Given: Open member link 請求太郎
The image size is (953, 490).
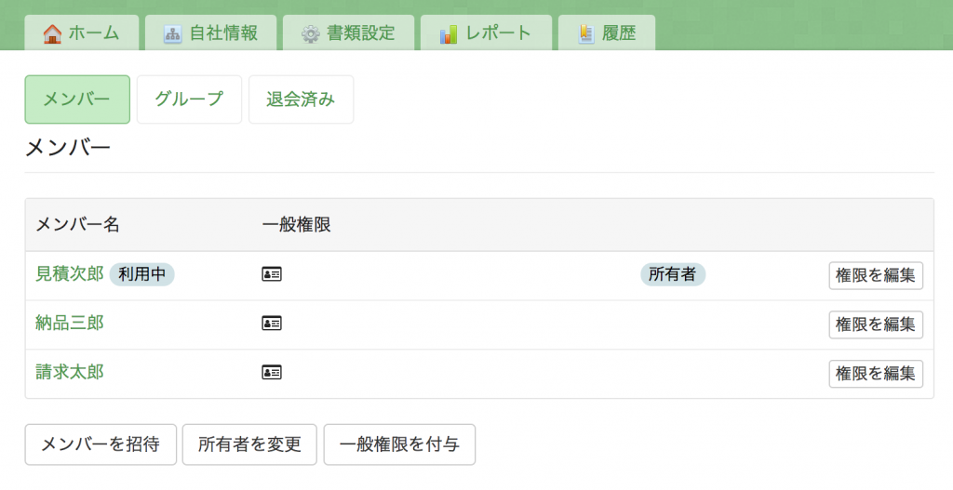Looking at the screenshot, I should click(x=70, y=372).
